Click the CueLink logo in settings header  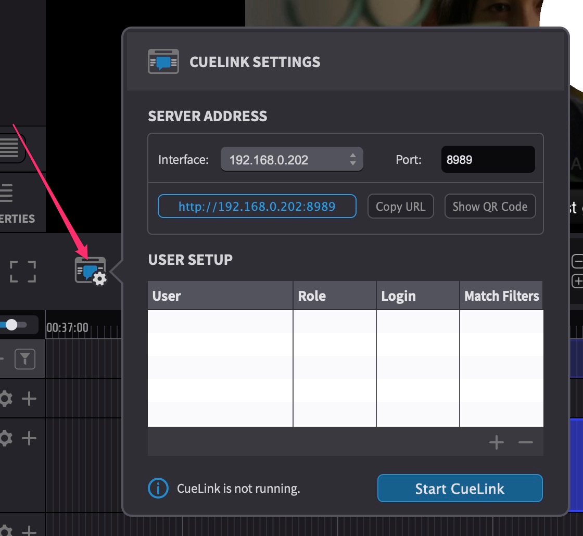pyautogui.click(x=163, y=62)
